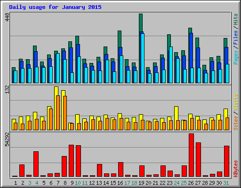Click the red KBytes bar for day 27

198,159
